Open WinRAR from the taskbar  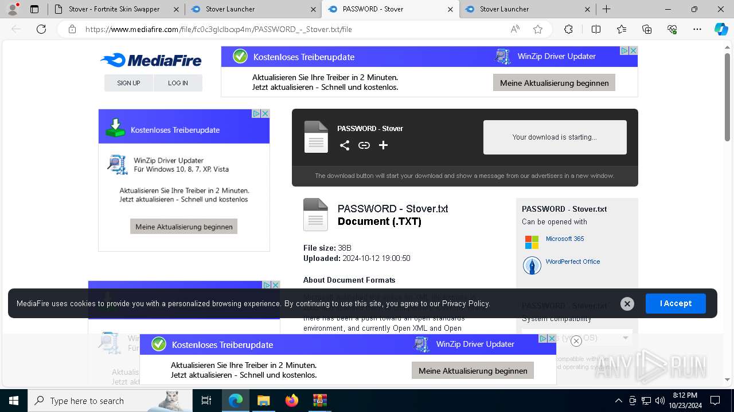coord(319,401)
